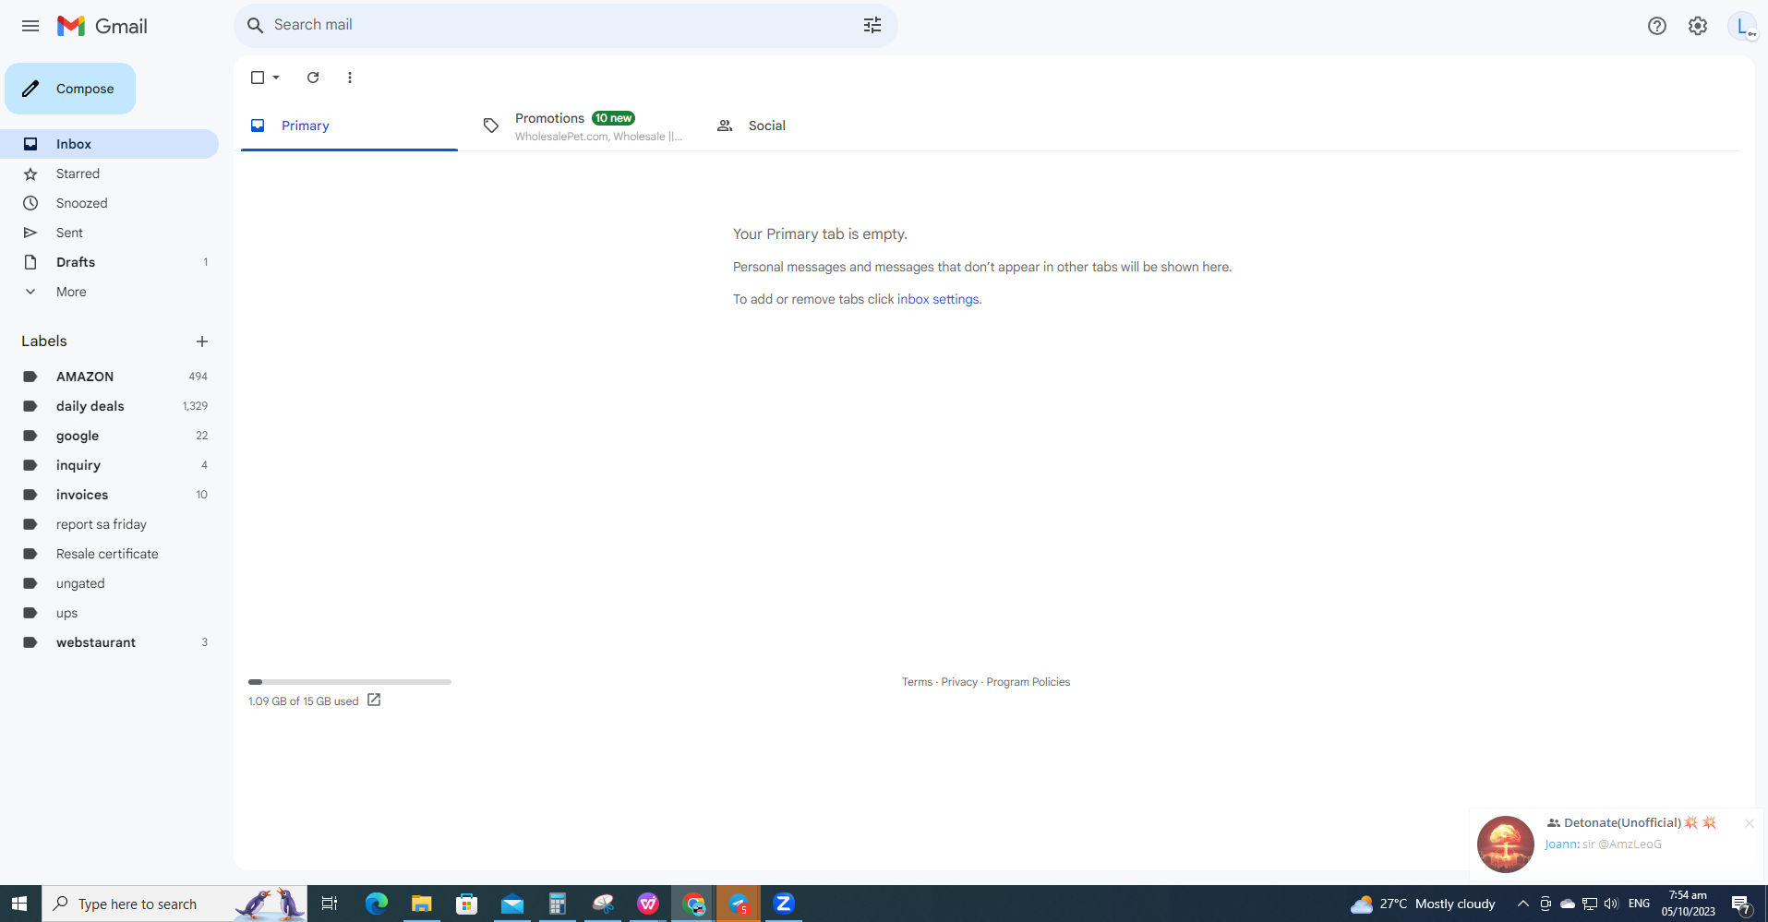This screenshot has width=1768, height=922.
Task: Click the storage usage progress bar
Action: (350, 682)
